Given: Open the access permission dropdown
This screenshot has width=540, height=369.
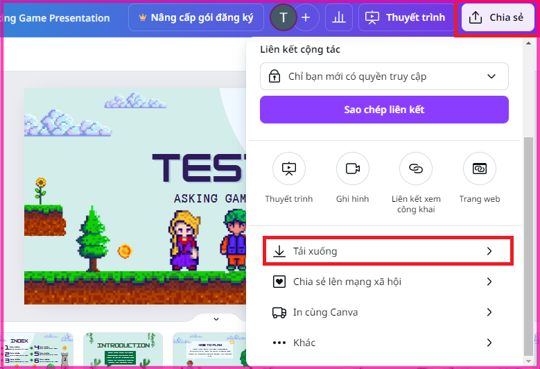Looking at the screenshot, I should [x=384, y=76].
